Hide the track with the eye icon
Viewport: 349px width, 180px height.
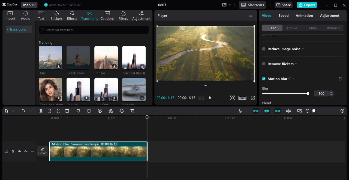coord(19,151)
